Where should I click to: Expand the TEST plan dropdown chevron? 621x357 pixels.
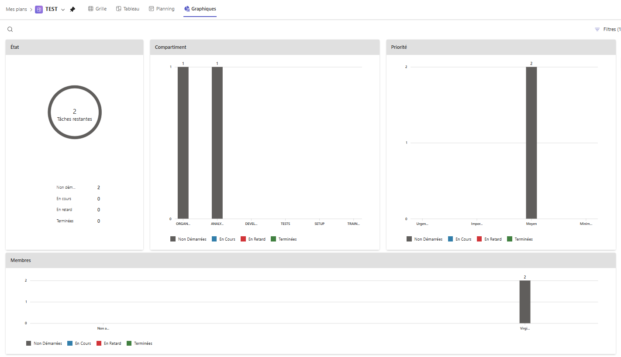(x=63, y=9)
